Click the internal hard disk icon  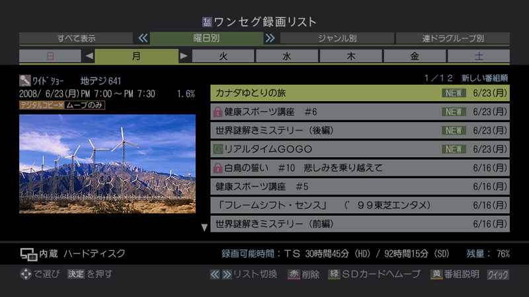(28, 254)
